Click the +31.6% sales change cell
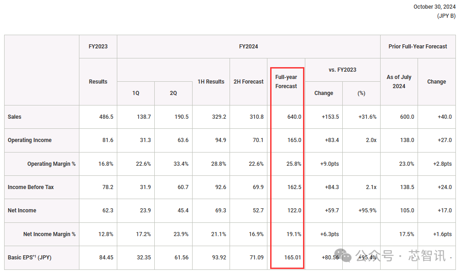Image resolution: width=460 pixels, height=274 pixels. [x=367, y=117]
